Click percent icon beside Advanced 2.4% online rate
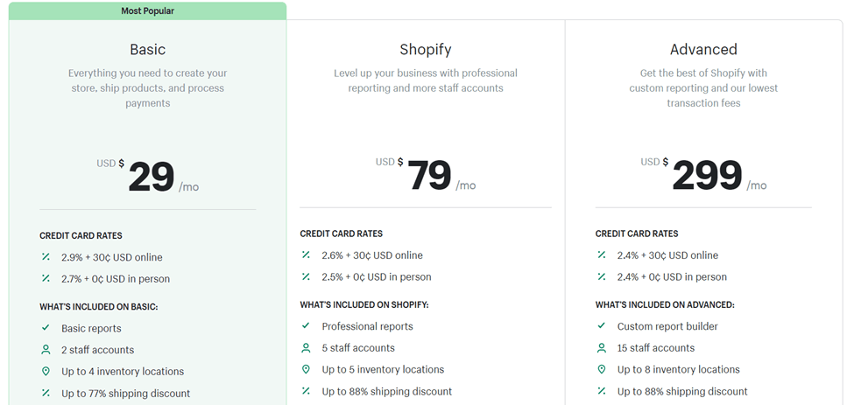This screenshot has height=405, width=854. click(x=601, y=255)
